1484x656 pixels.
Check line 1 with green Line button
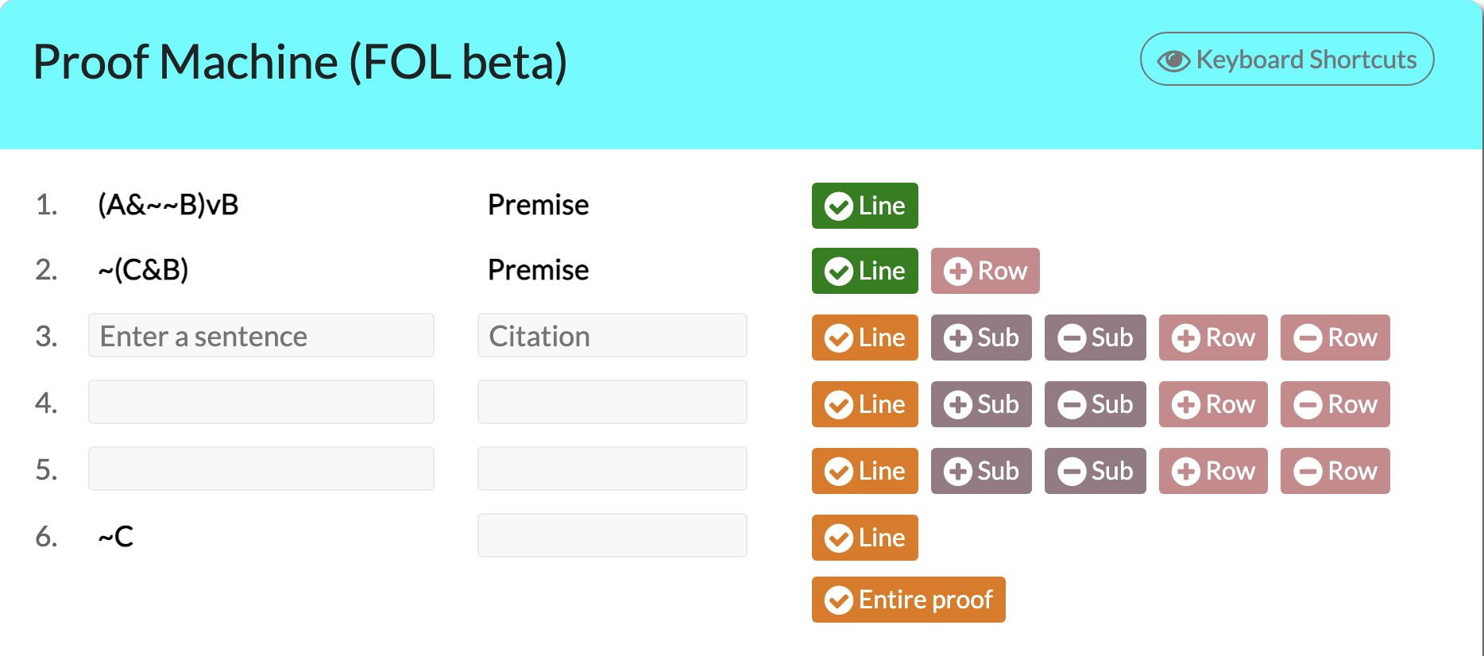coord(864,206)
